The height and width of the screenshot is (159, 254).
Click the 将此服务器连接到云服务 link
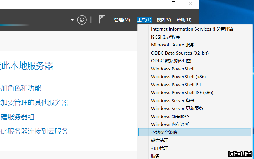pyautogui.click(x=34, y=132)
